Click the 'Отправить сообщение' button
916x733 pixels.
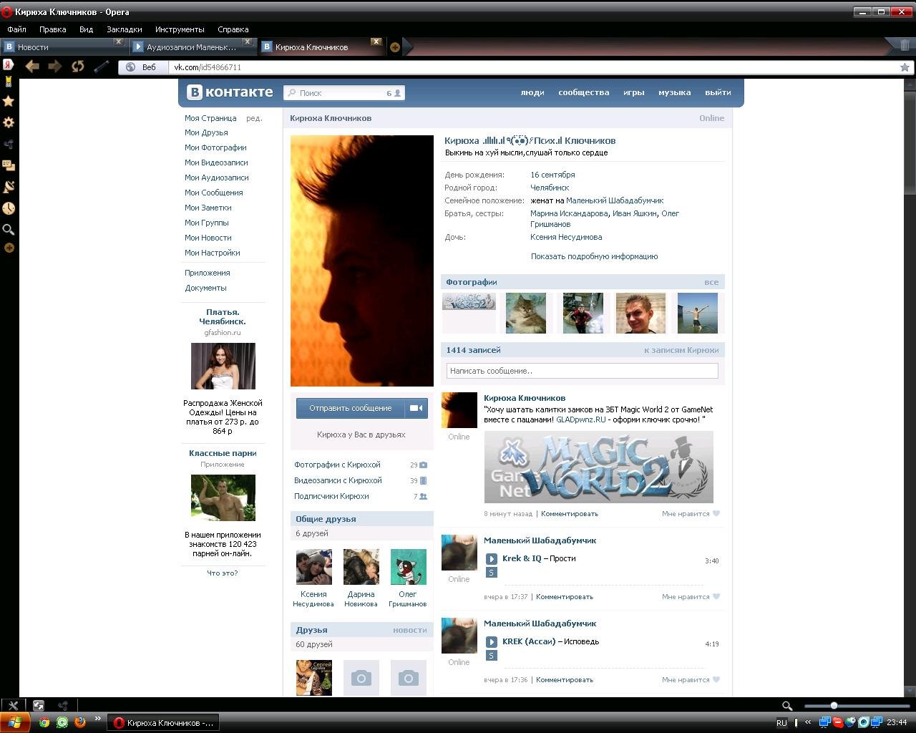[351, 408]
